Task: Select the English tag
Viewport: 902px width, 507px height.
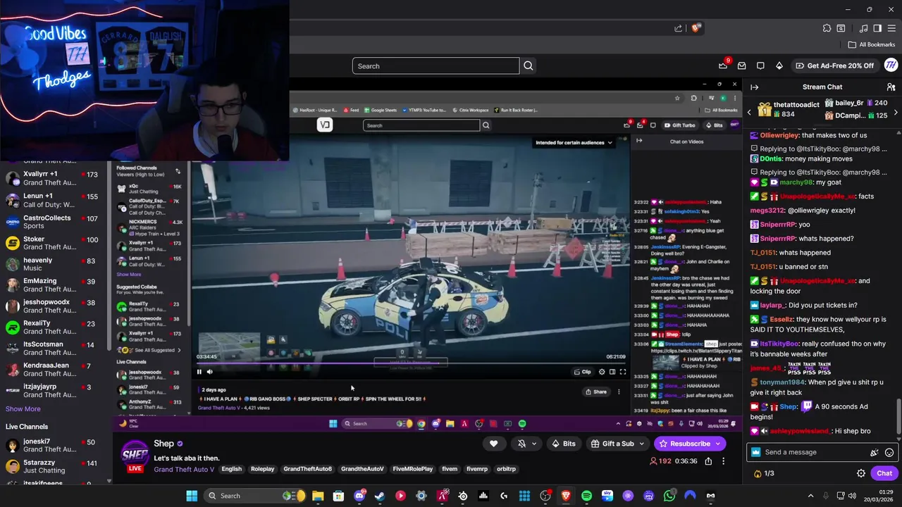Action: tap(231, 469)
